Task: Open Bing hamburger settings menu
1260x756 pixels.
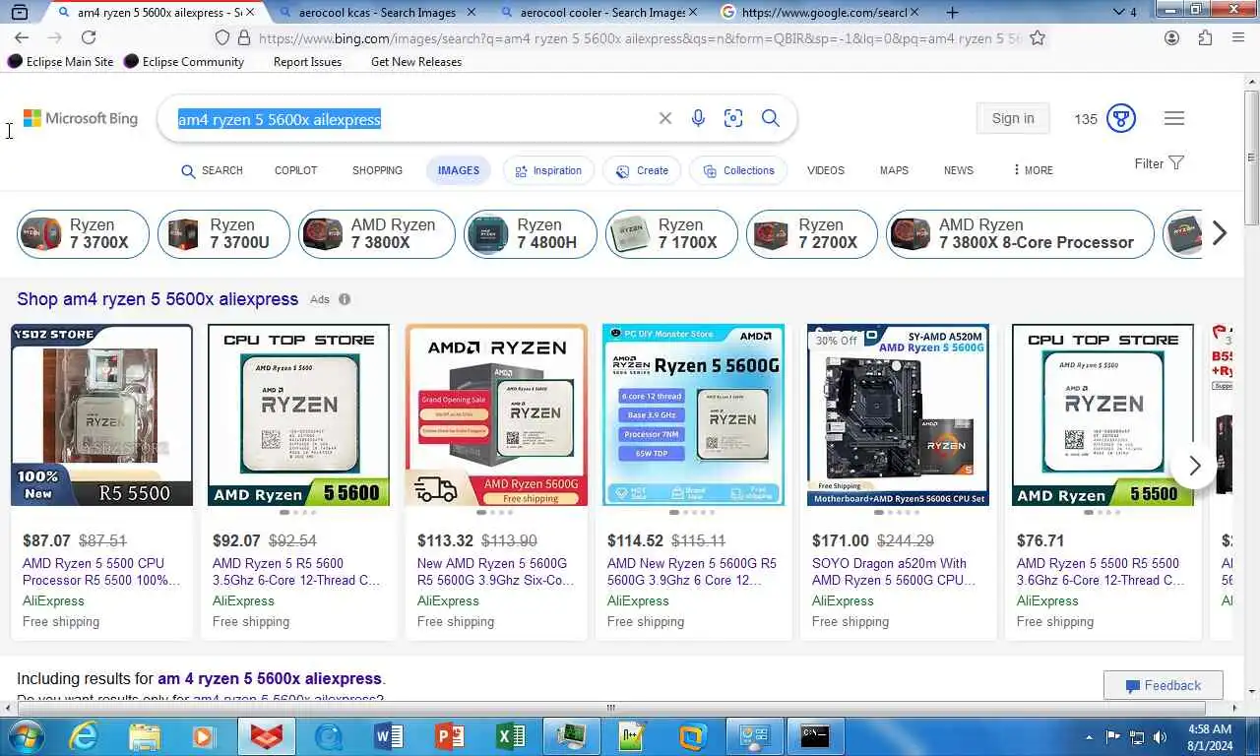Action: [x=1174, y=118]
